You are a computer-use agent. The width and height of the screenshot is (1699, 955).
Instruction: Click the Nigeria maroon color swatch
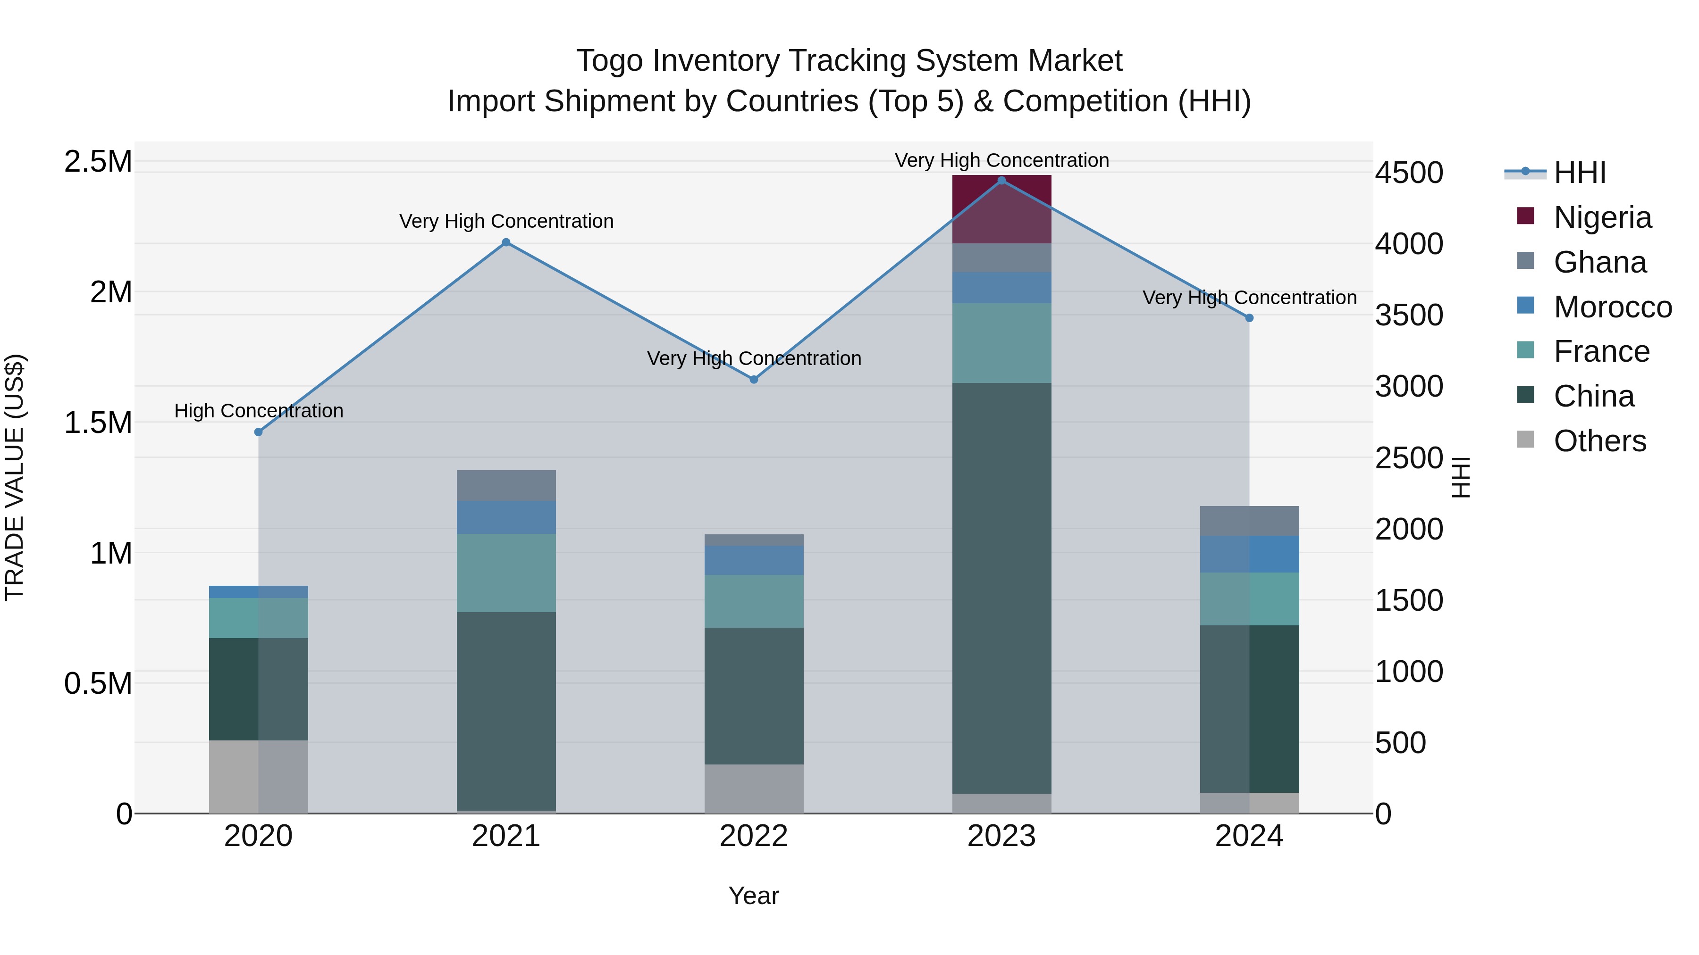coord(1525,216)
